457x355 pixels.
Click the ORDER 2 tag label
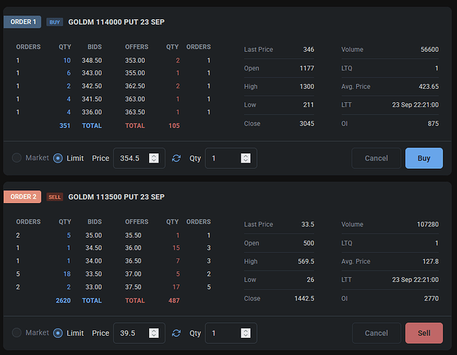pyautogui.click(x=23, y=197)
